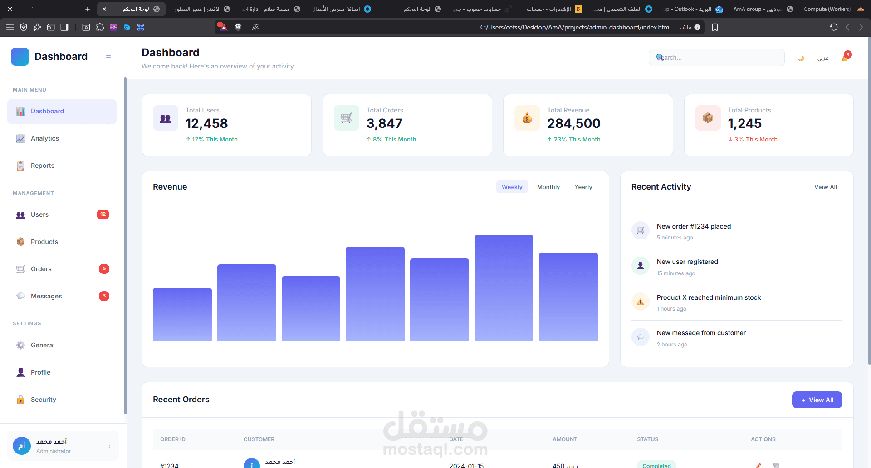
Task: Click the Completed status badge
Action: pos(656,465)
